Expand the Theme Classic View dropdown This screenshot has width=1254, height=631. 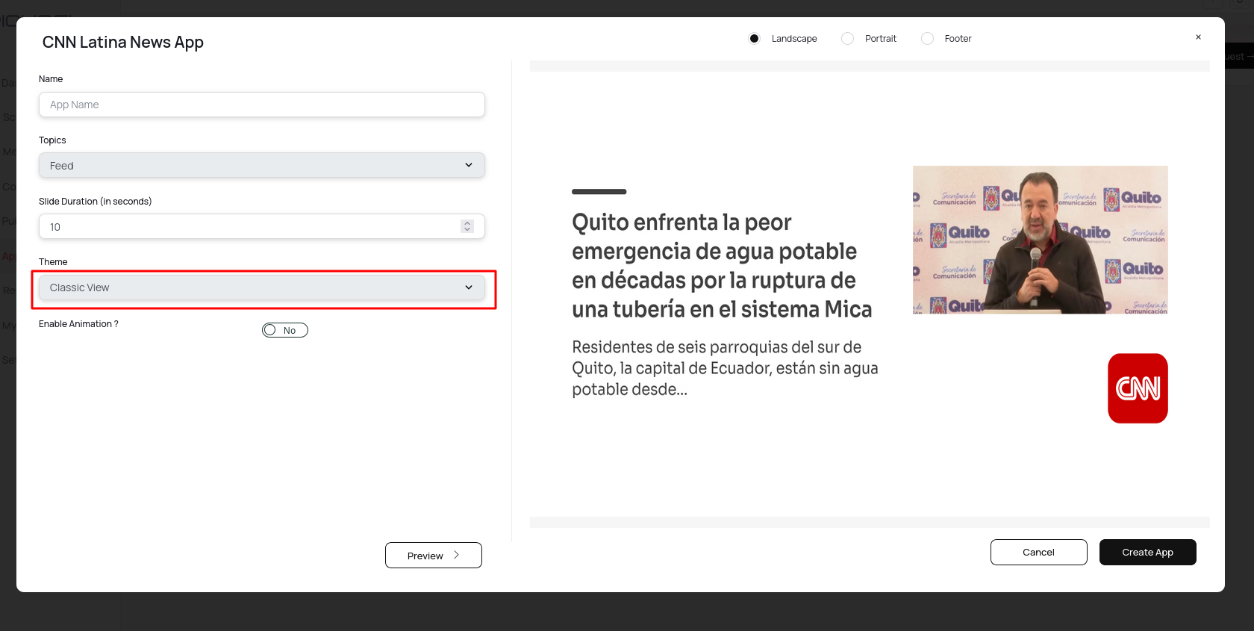pyautogui.click(x=262, y=287)
